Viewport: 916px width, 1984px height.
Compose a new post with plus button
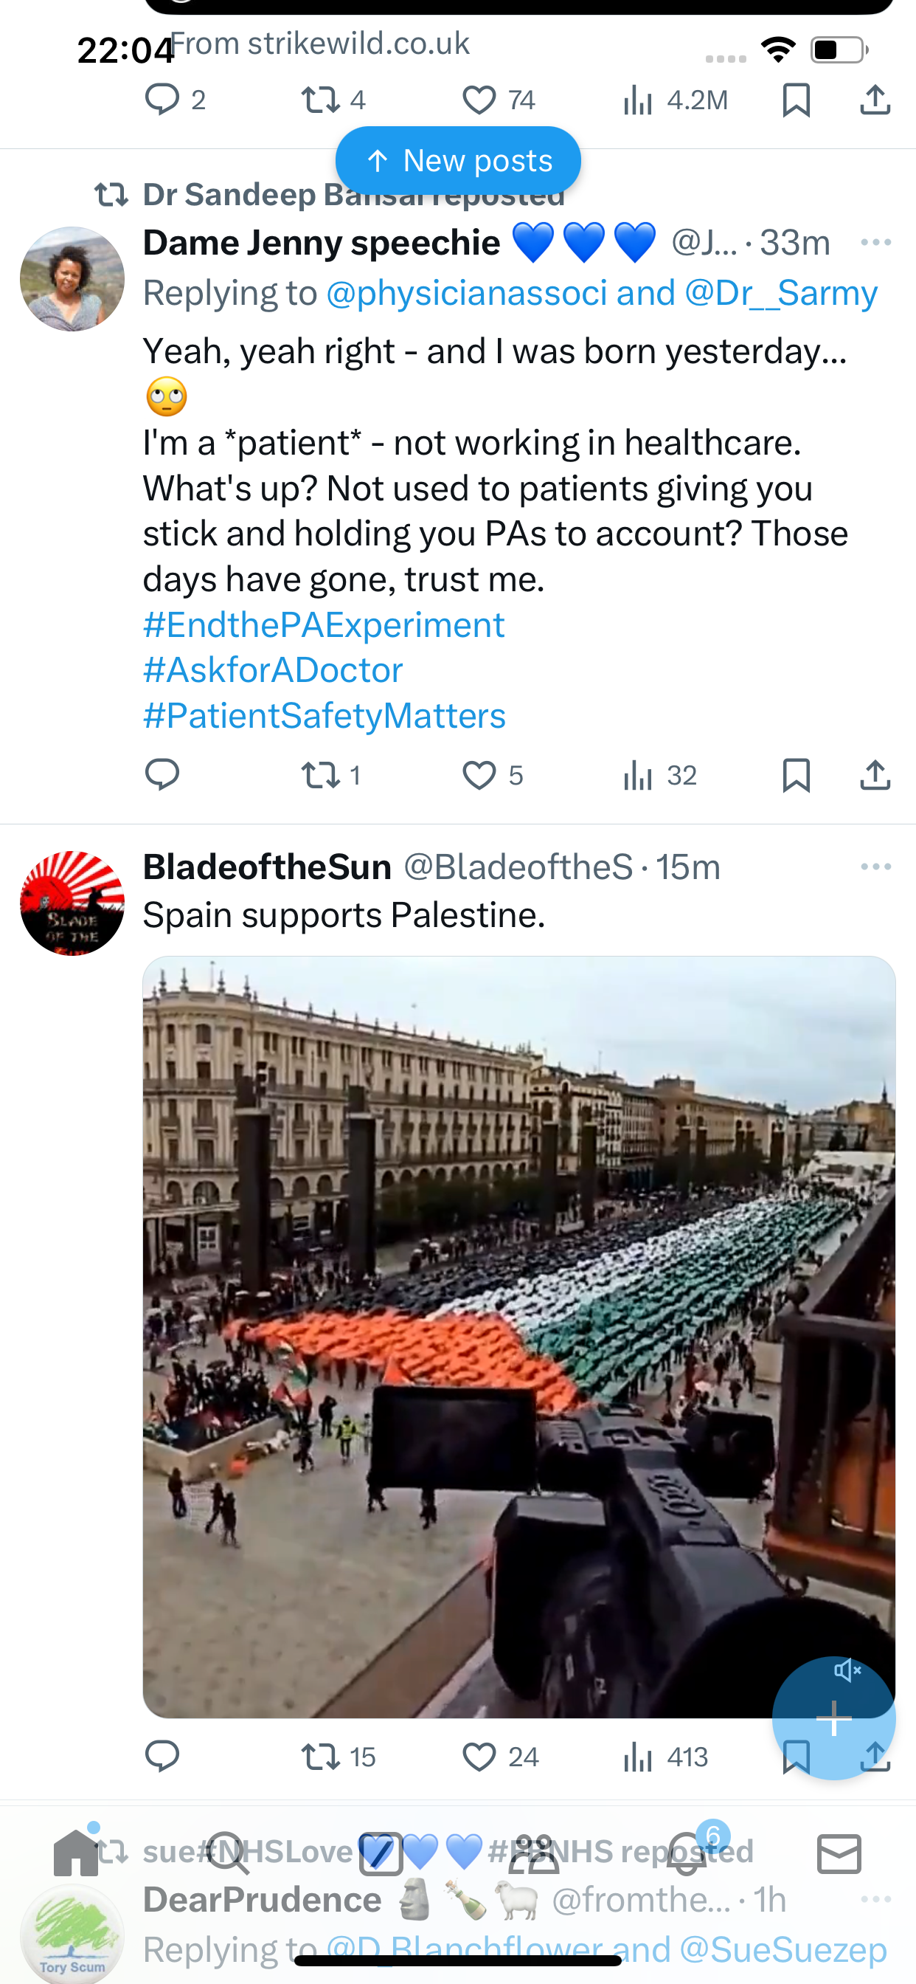click(x=833, y=1718)
